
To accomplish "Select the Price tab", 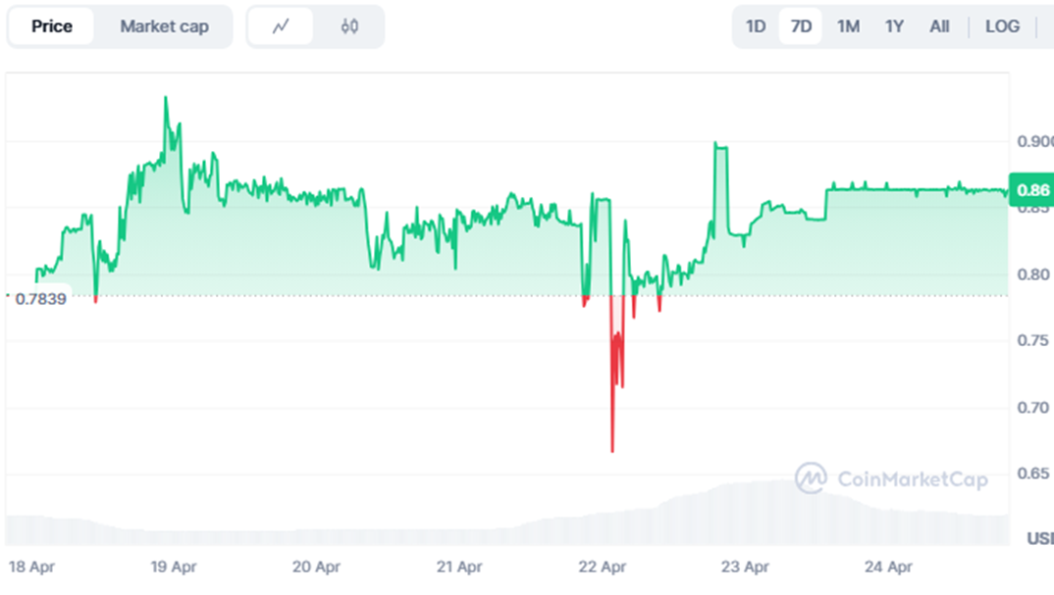I will click(52, 26).
